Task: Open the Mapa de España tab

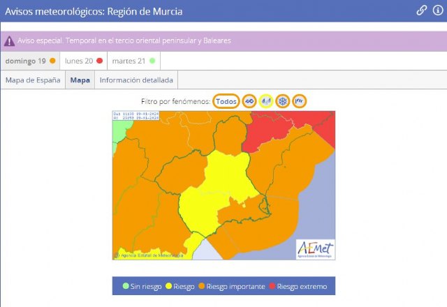Action: click(33, 80)
